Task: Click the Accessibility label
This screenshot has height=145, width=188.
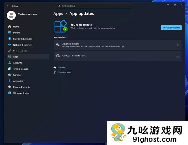Action: click(x=19, y=81)
